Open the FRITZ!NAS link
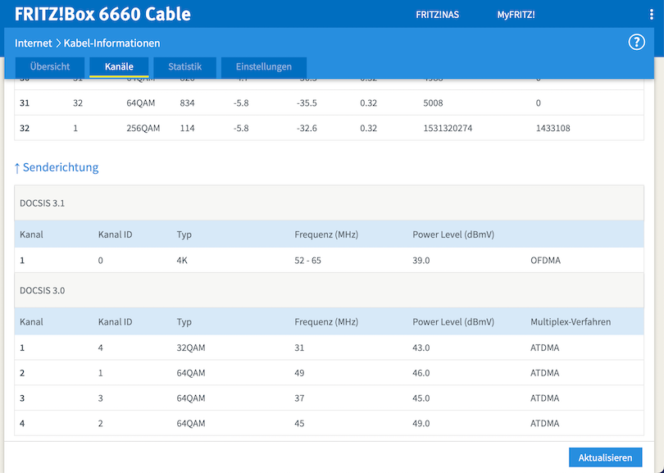The width and height of the screenshot is (664, 473). pyautogui.click(x=437, y=15)
